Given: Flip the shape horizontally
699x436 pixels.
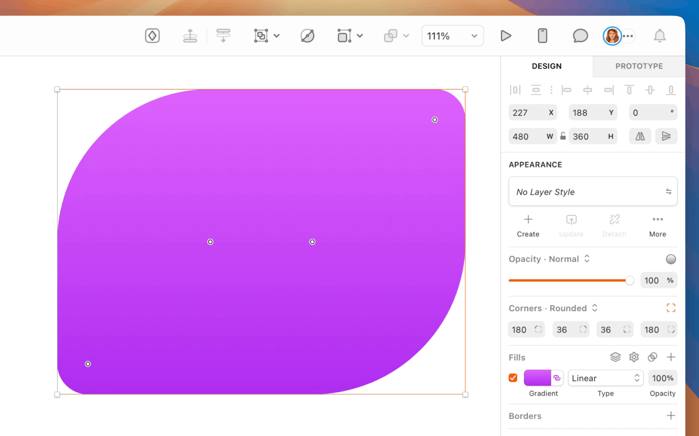Looking at the screenshot, I should pos(640,136).
